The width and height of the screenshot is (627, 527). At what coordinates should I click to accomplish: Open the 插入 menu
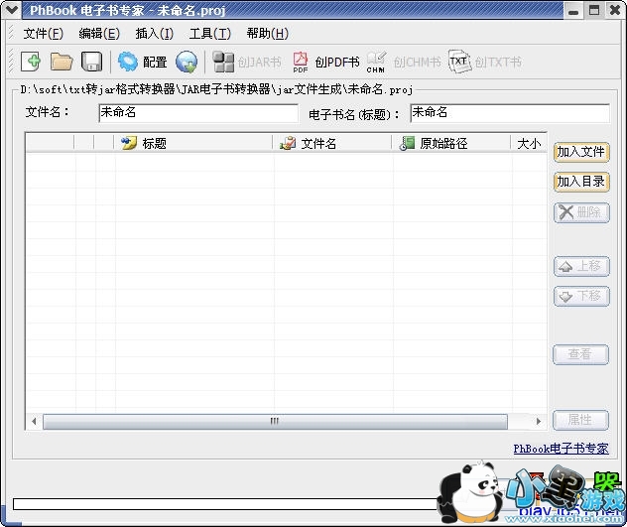click(x=154, y=33)
